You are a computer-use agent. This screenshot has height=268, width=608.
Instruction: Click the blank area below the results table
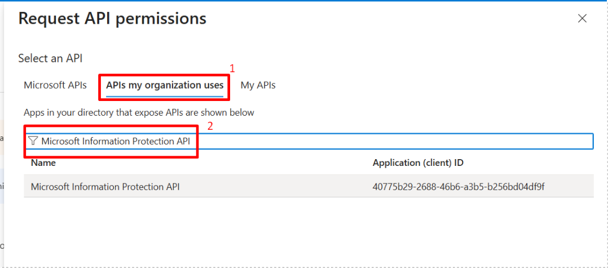[305, 231]
